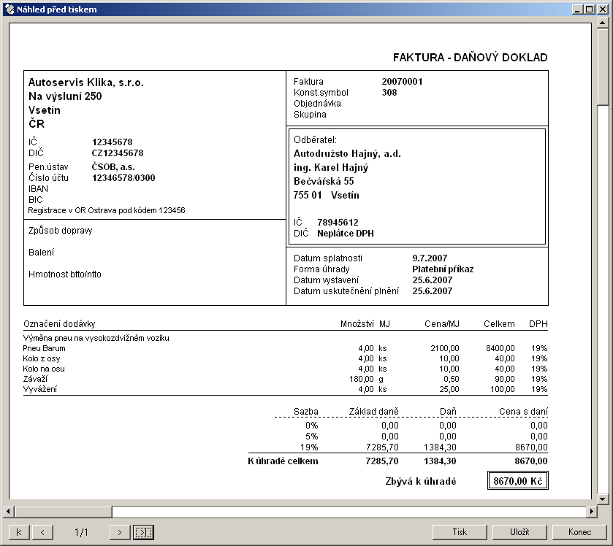The width and height of the screenshot is (613, 546).
Task: Click the Výměna pneu na vysokozdvižném vozíku line
Action: (96, 338)
